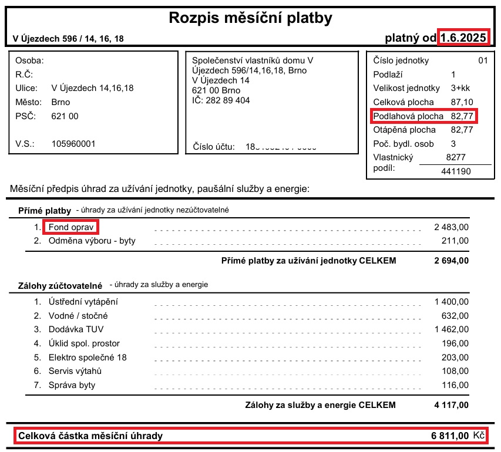Image resolution: width=501 pixels, height=452 pixels.
Task: Click 'Otápěná plocha' row
Action: click(423, 130)
